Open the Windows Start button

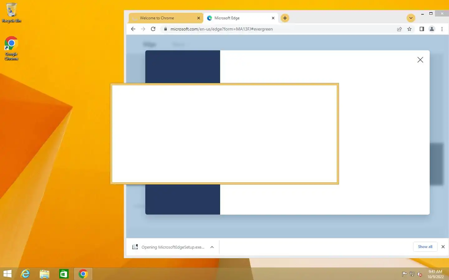[x=7, y=274]
